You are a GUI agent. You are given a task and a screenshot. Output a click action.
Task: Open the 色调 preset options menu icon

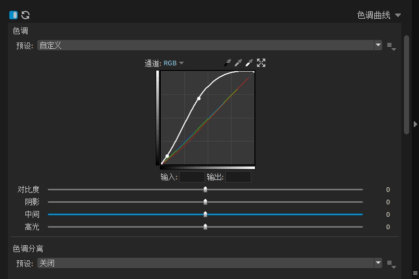pos(391,46)
